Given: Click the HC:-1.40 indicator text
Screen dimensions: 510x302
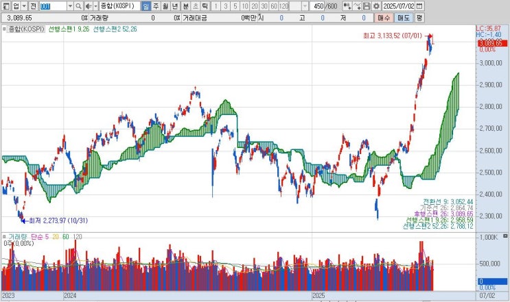Looking at the screenshot, I should (x=489, y=35).
